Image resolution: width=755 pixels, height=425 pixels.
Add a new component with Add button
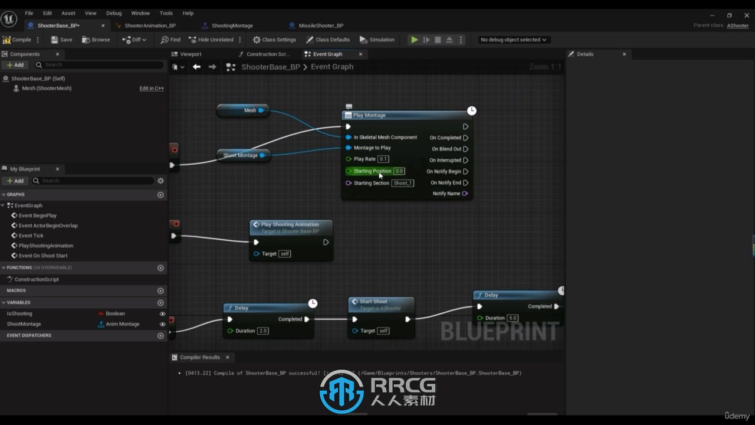(x=15, y=65)
